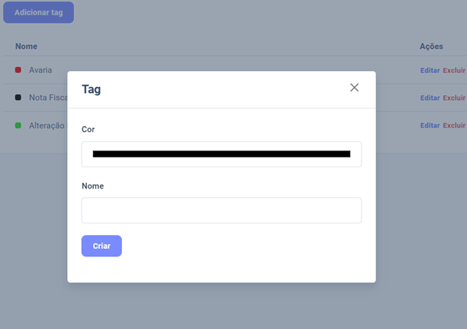Click Excluir for the Avaria tag
The width and height of the screenshot is (467, 329).
click(x=454, y=70)
